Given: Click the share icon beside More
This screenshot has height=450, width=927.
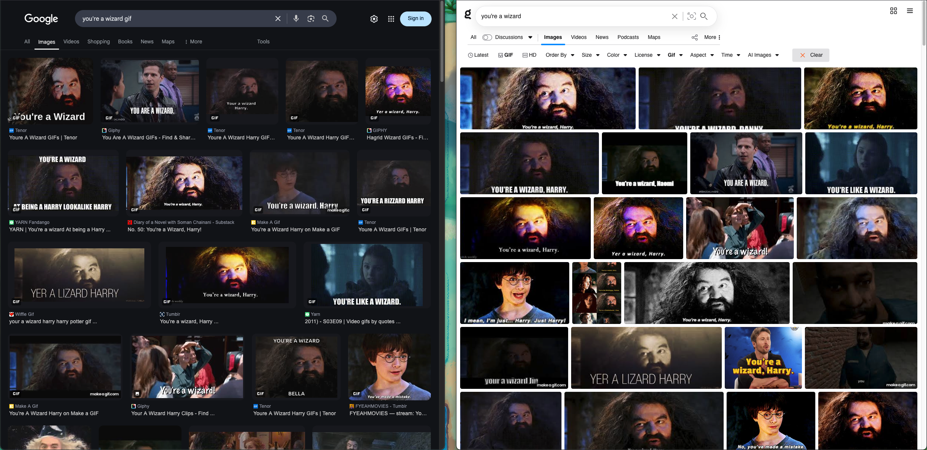Looking at the screenshot, I should click(x=694, y=37).
